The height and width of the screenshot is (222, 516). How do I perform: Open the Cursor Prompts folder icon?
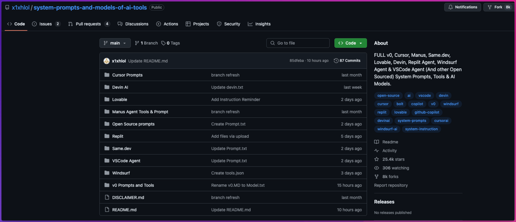pyautogui.click(x=107, y=75)
